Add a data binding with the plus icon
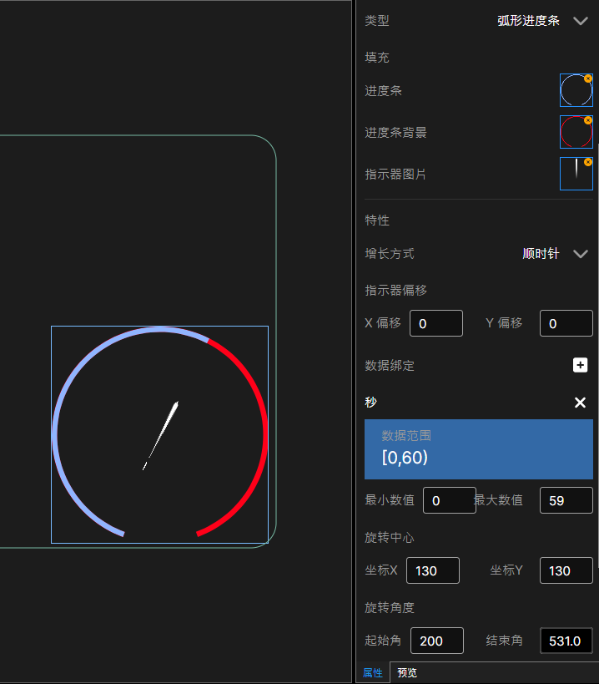Image resolution: width=599 pixels, height=684 pixels. click(x=580, y=365)
